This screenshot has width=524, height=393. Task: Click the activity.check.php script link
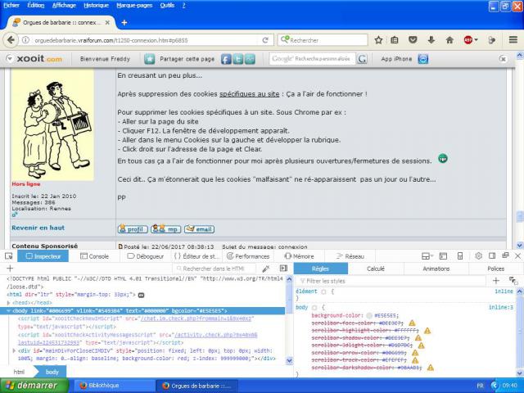[x=215, y=335]
